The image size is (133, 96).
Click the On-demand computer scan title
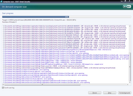(14, 7)
